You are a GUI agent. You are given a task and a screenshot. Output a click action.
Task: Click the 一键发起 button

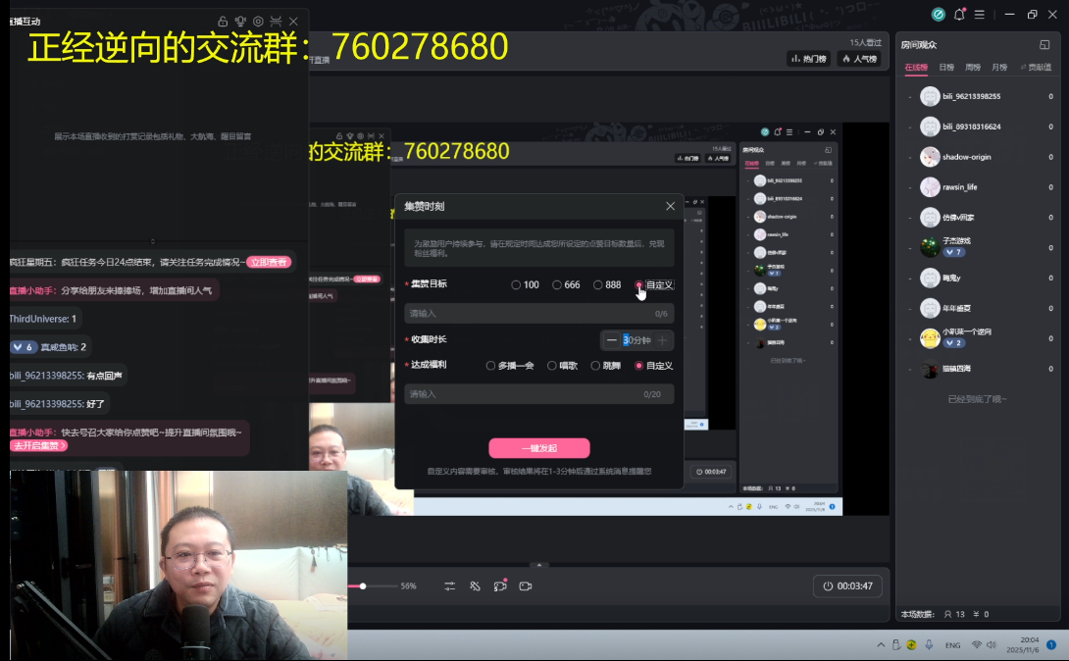tap(539, 448)
